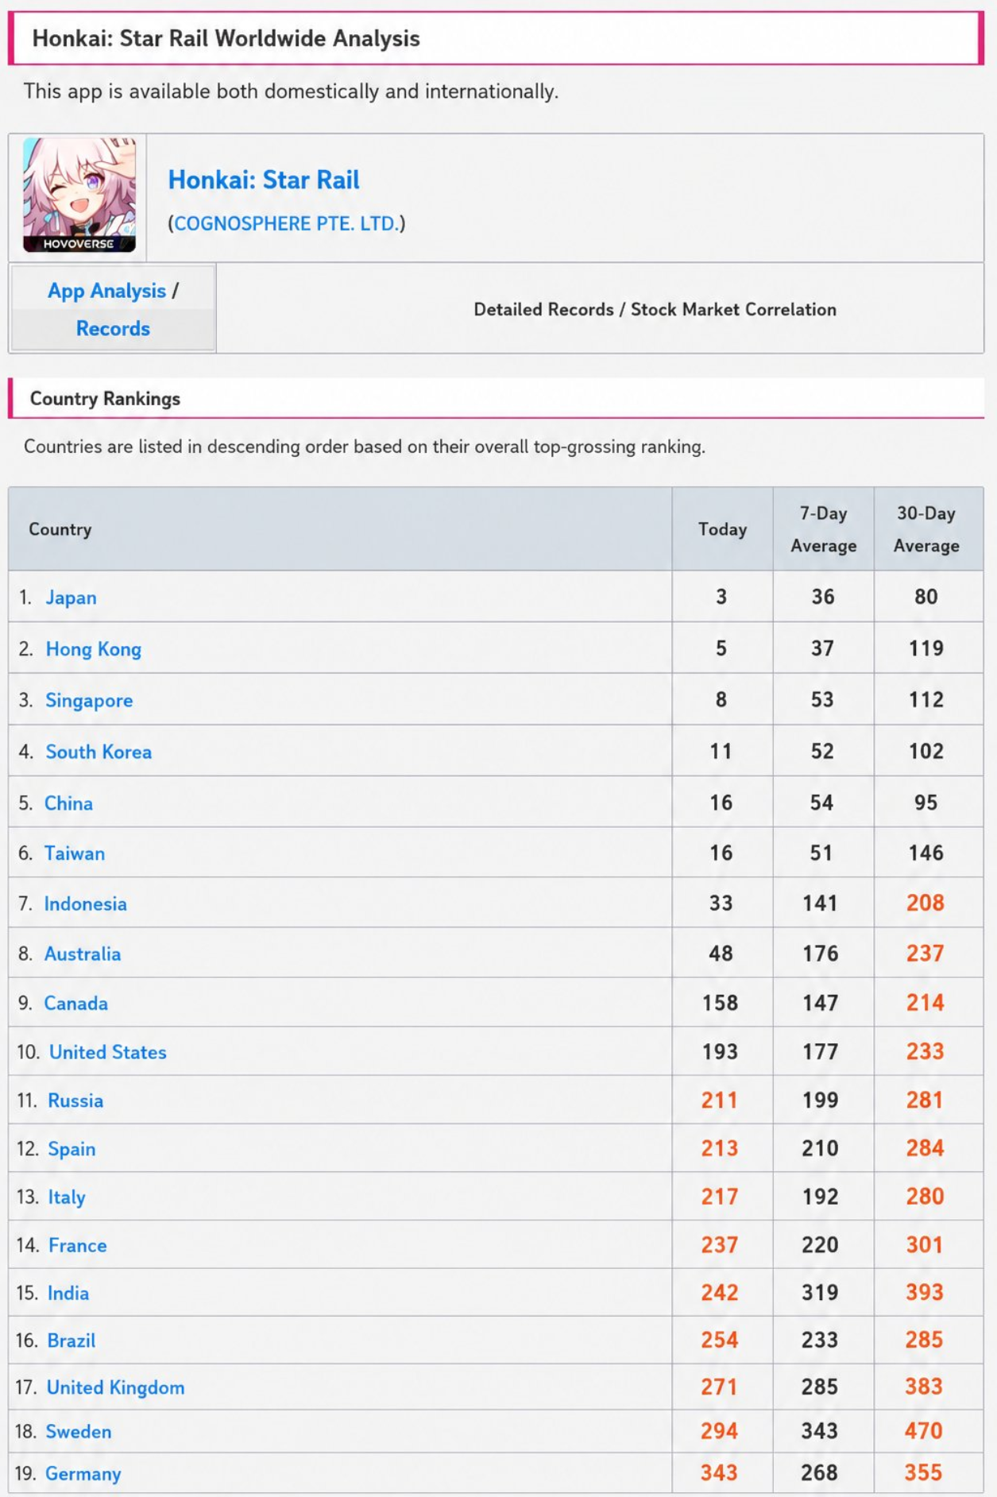Open the Italy country link
Screen dimensions: 997x1497
(x=67, y=1197)
